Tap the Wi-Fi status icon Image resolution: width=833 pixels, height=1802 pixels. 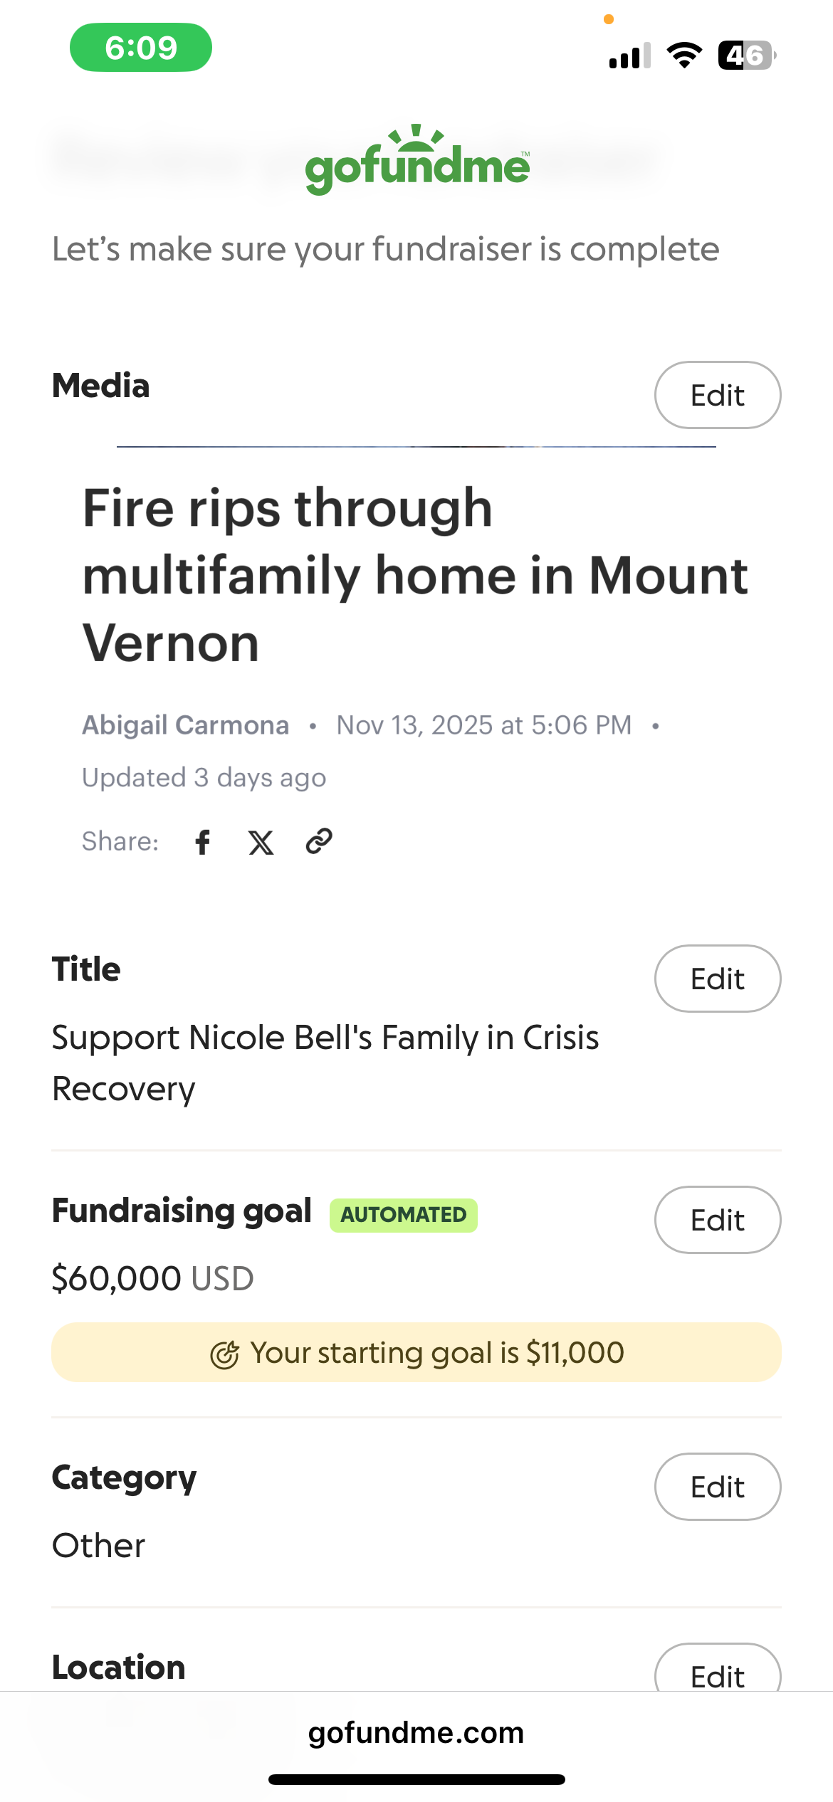684,55
